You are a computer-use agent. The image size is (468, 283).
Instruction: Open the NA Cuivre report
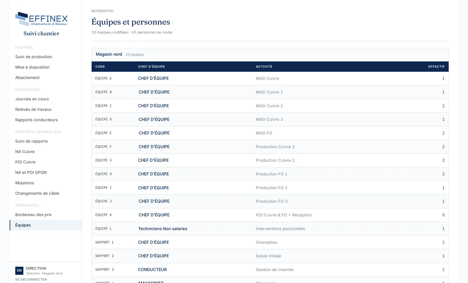pos(25,152)
